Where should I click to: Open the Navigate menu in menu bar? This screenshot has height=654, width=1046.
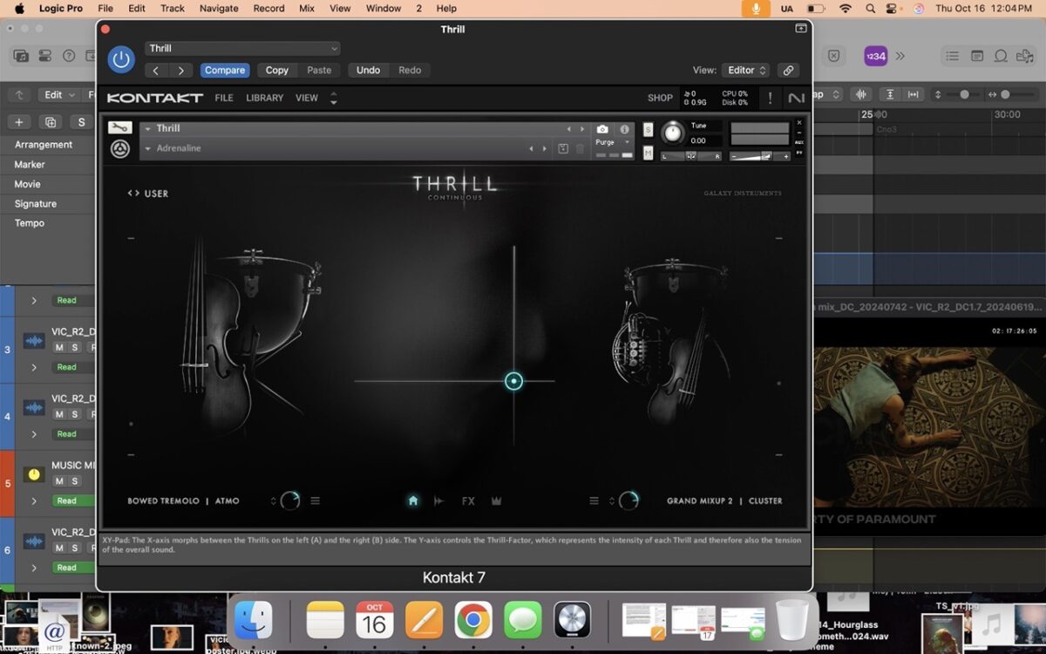[219, 8]
